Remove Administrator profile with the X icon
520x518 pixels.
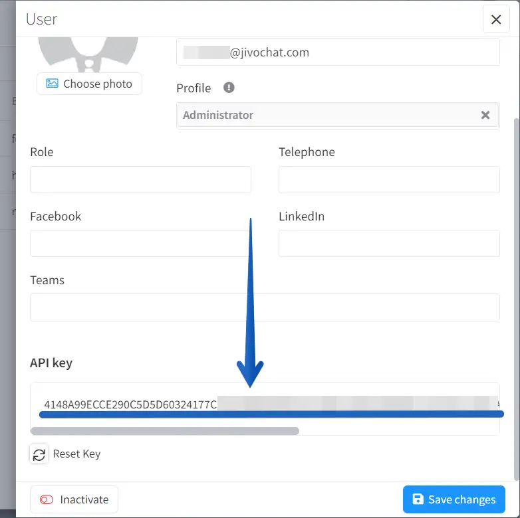click(485, 115)
